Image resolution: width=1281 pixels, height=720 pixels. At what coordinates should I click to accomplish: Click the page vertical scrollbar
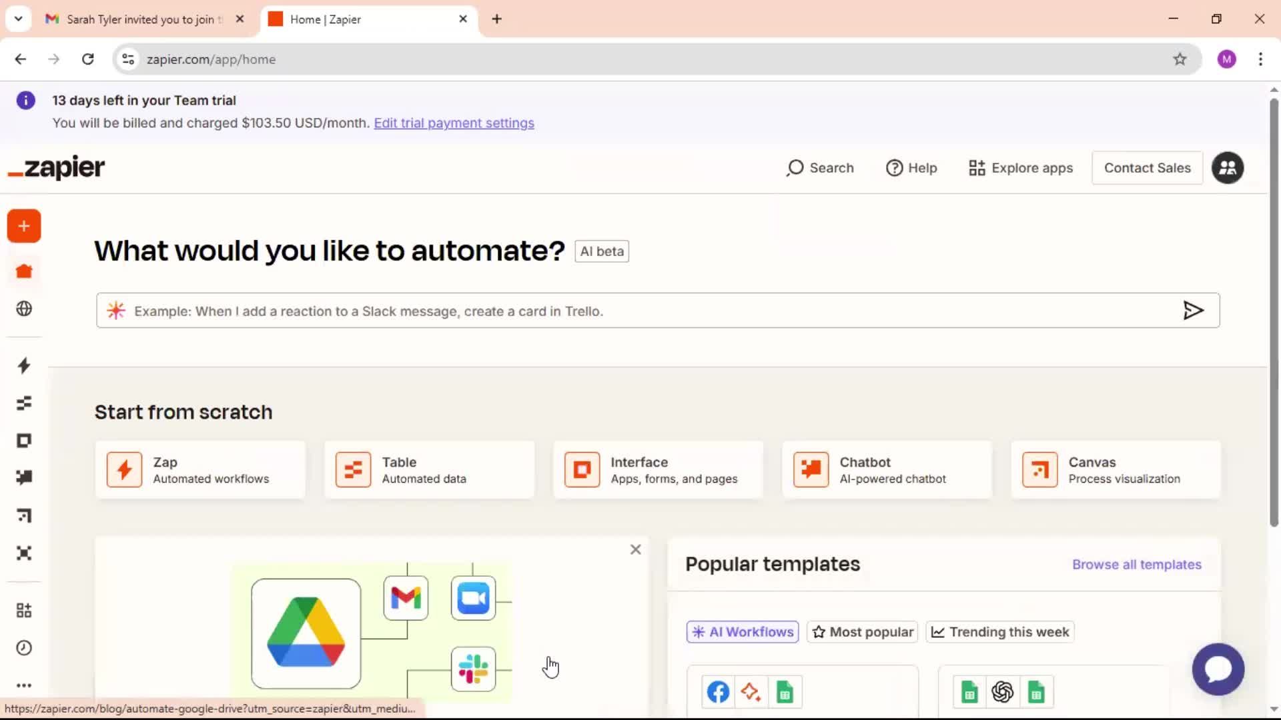click(1274, 313)
